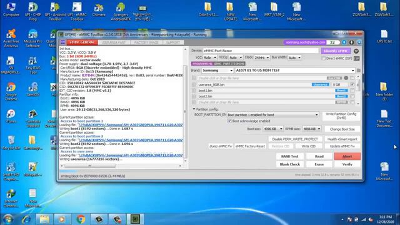
Task: Toggle Boot acknowledge enabled checkbox
Action: point(229,121)
